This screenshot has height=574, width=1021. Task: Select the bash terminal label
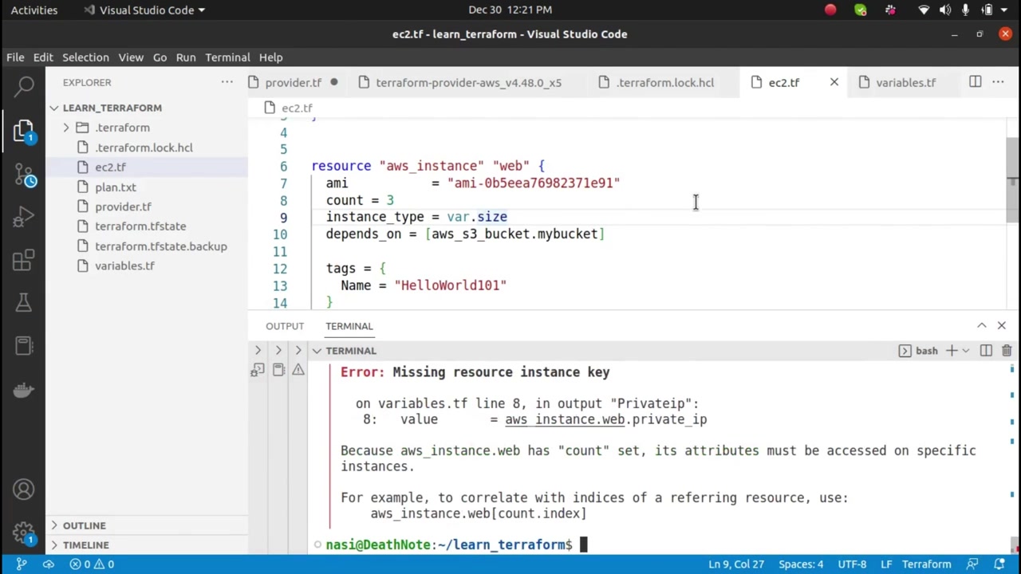click(x=919, y=351)
